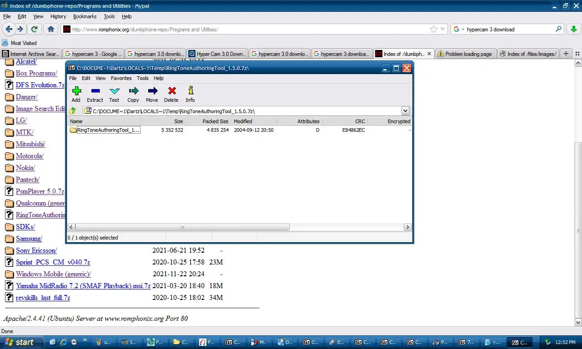Viewport: 582px width, 349px height.
Task: Sort 7-Zip list by Name column
Action: tap(104, 121)
